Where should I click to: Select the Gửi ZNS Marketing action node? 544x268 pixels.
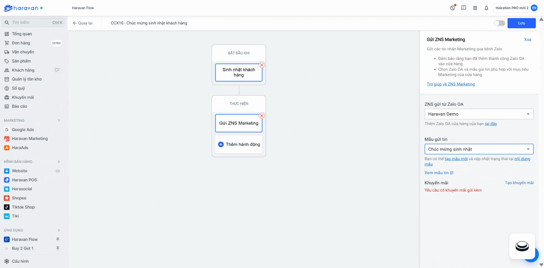[x=239, y=123]
